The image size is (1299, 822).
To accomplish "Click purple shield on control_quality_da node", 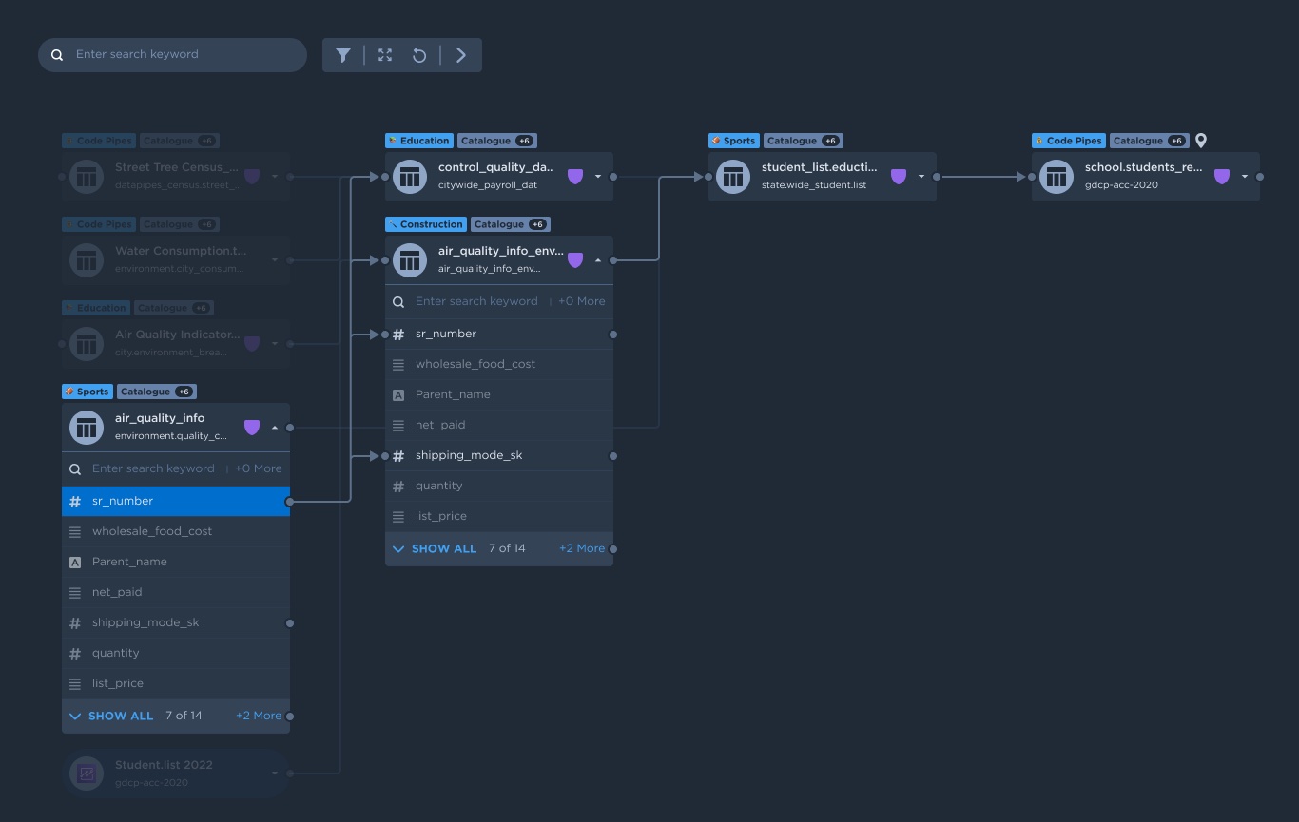I will tap(575, 177).
